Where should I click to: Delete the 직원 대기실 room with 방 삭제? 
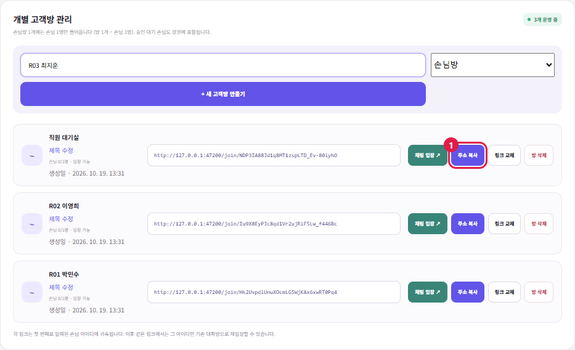coord(539,155)
